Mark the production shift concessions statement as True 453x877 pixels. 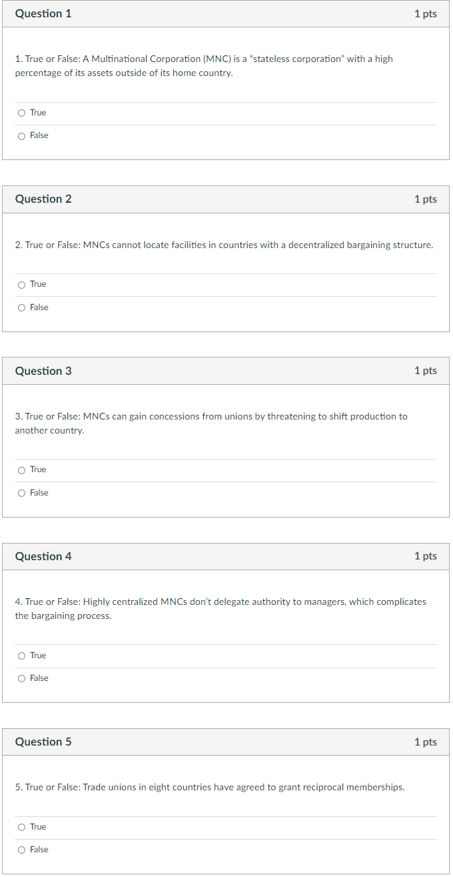point(21,469)
